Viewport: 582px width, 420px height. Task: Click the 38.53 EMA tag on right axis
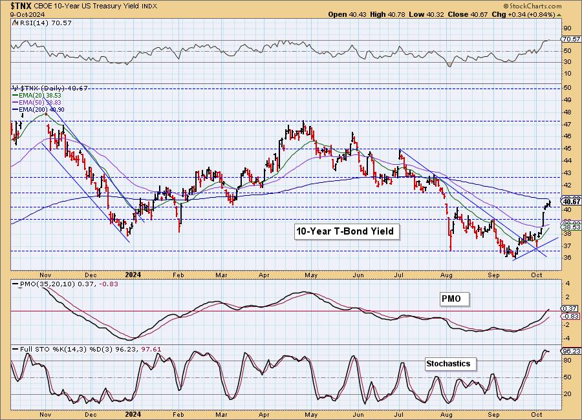point(571,227)
